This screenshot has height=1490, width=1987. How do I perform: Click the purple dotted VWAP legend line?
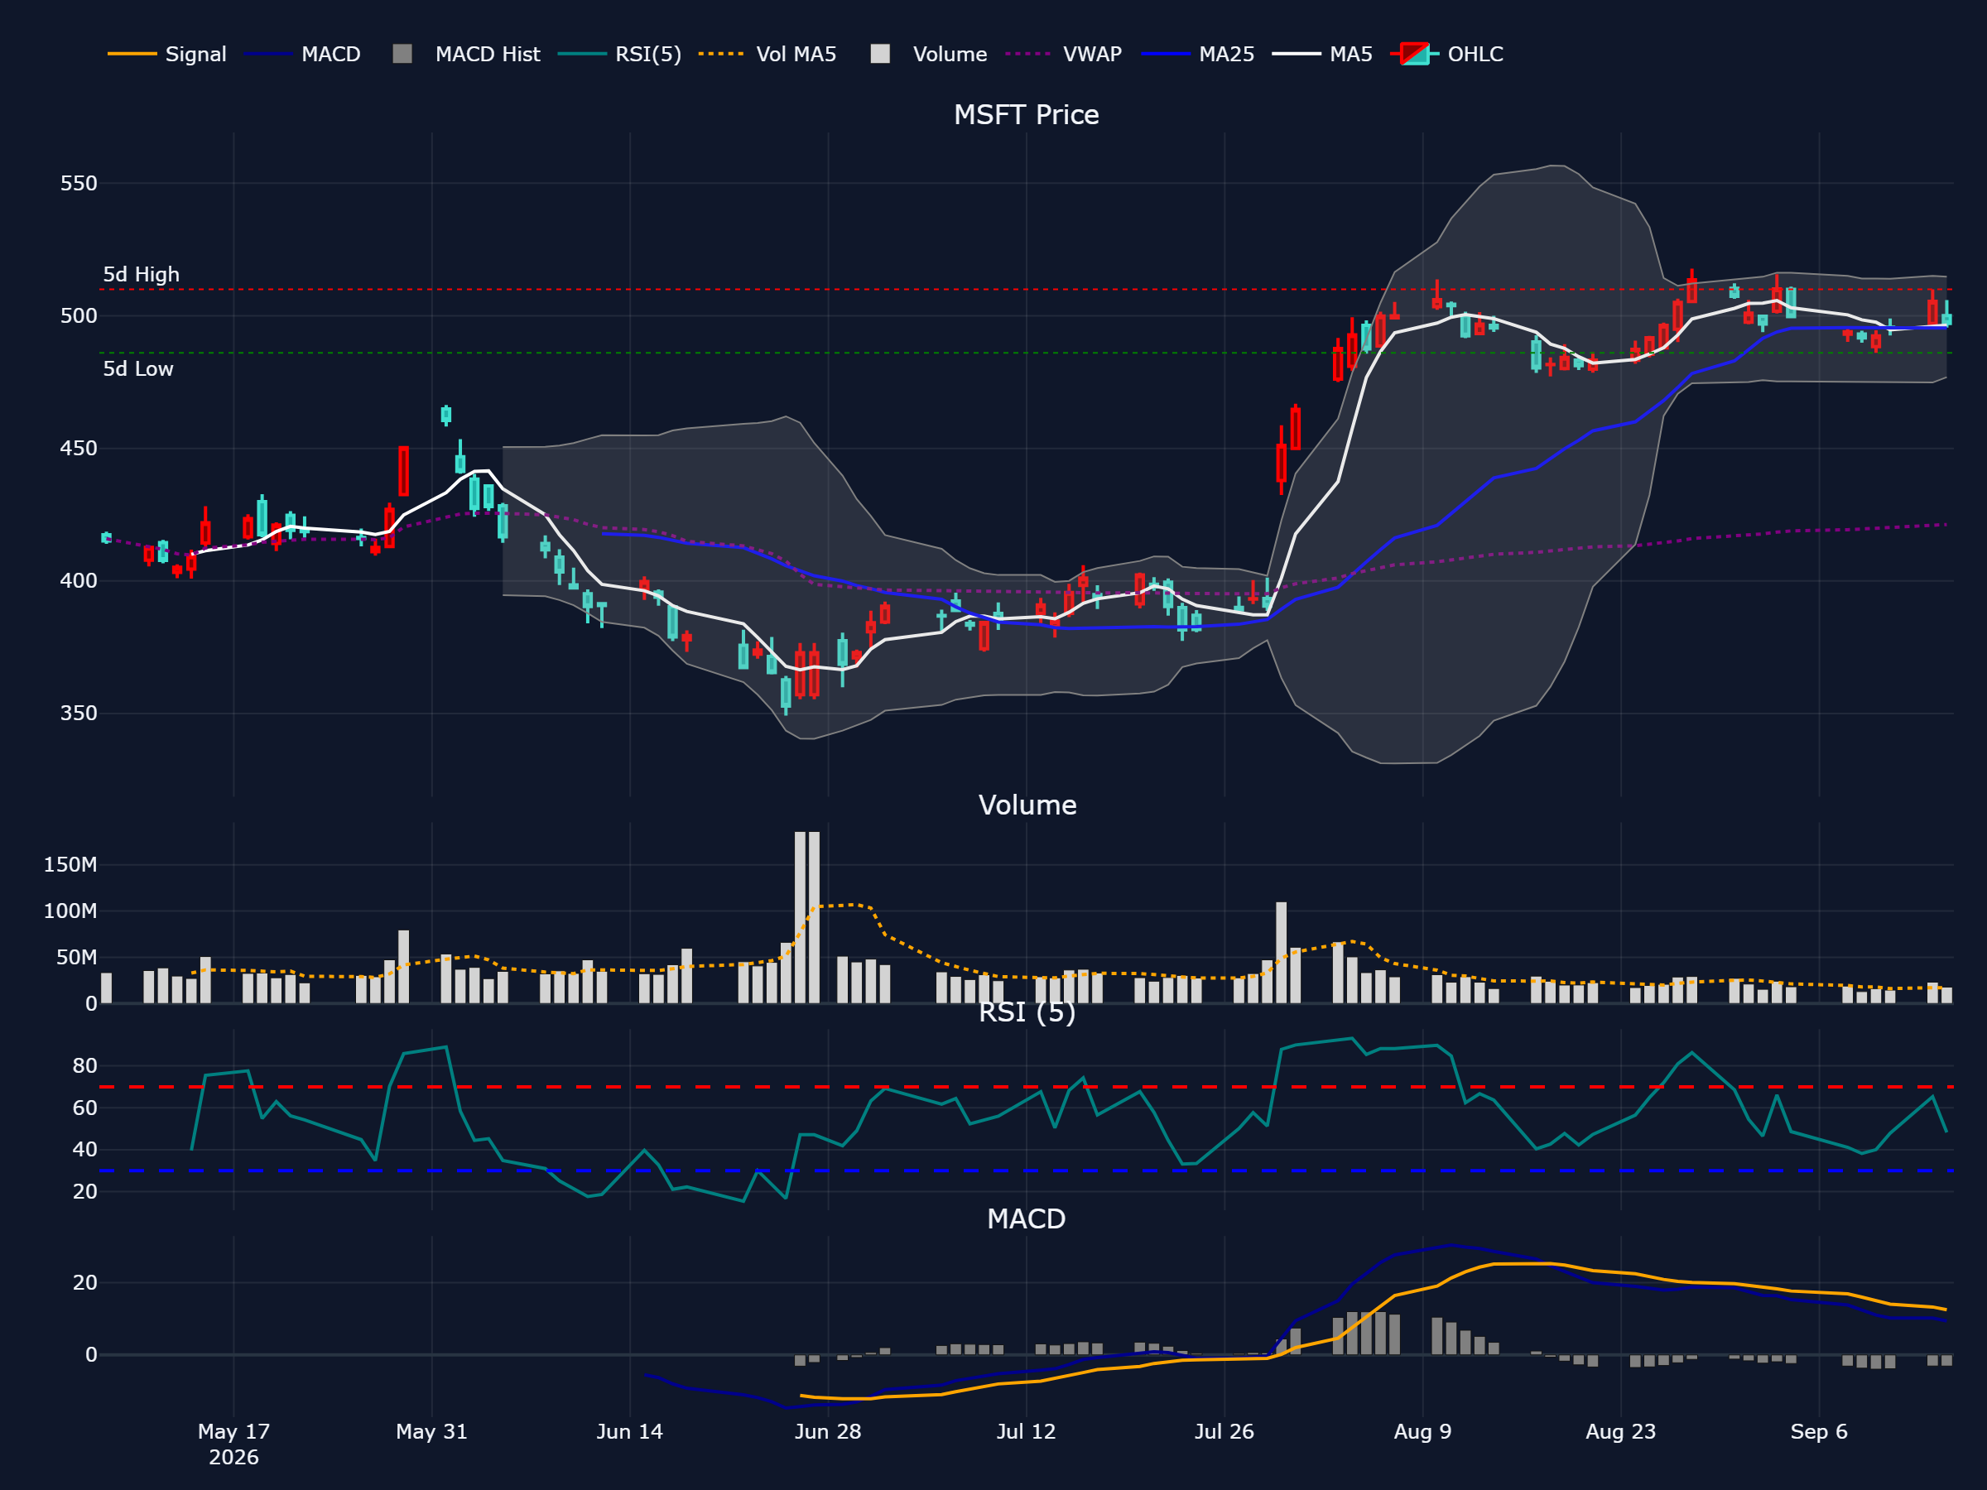[1028, 54]
